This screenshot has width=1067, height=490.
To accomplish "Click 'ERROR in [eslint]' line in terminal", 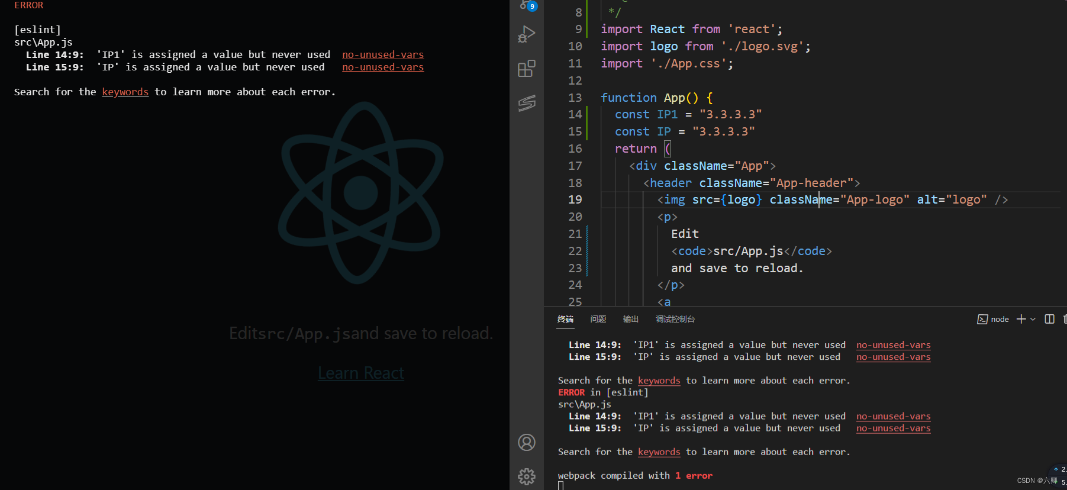I will [603, 392].
